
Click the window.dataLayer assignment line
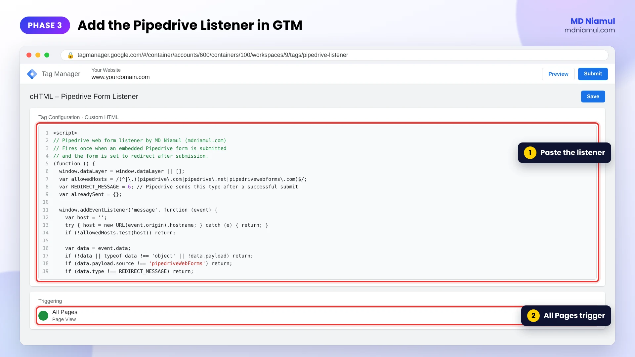pos(122,171)
